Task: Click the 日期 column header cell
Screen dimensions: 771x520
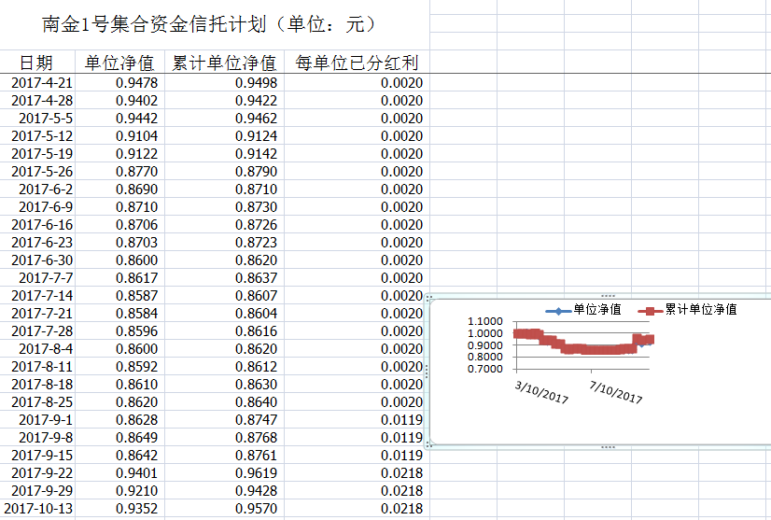Action: click(36, 63)
